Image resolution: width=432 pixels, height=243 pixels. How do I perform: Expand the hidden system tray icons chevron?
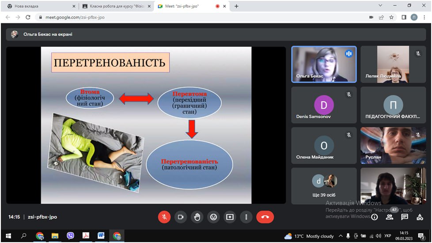341,236
